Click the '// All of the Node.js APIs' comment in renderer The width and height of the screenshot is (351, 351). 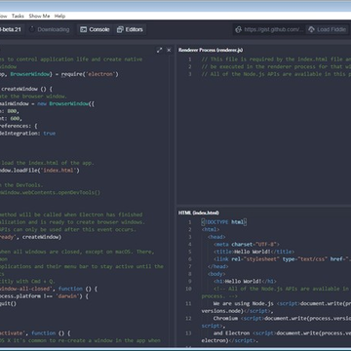(x=276, y=74)
